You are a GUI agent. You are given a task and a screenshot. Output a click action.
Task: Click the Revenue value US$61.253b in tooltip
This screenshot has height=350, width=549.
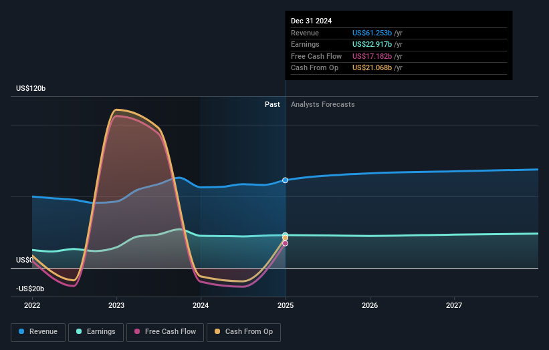click(372, 33)
